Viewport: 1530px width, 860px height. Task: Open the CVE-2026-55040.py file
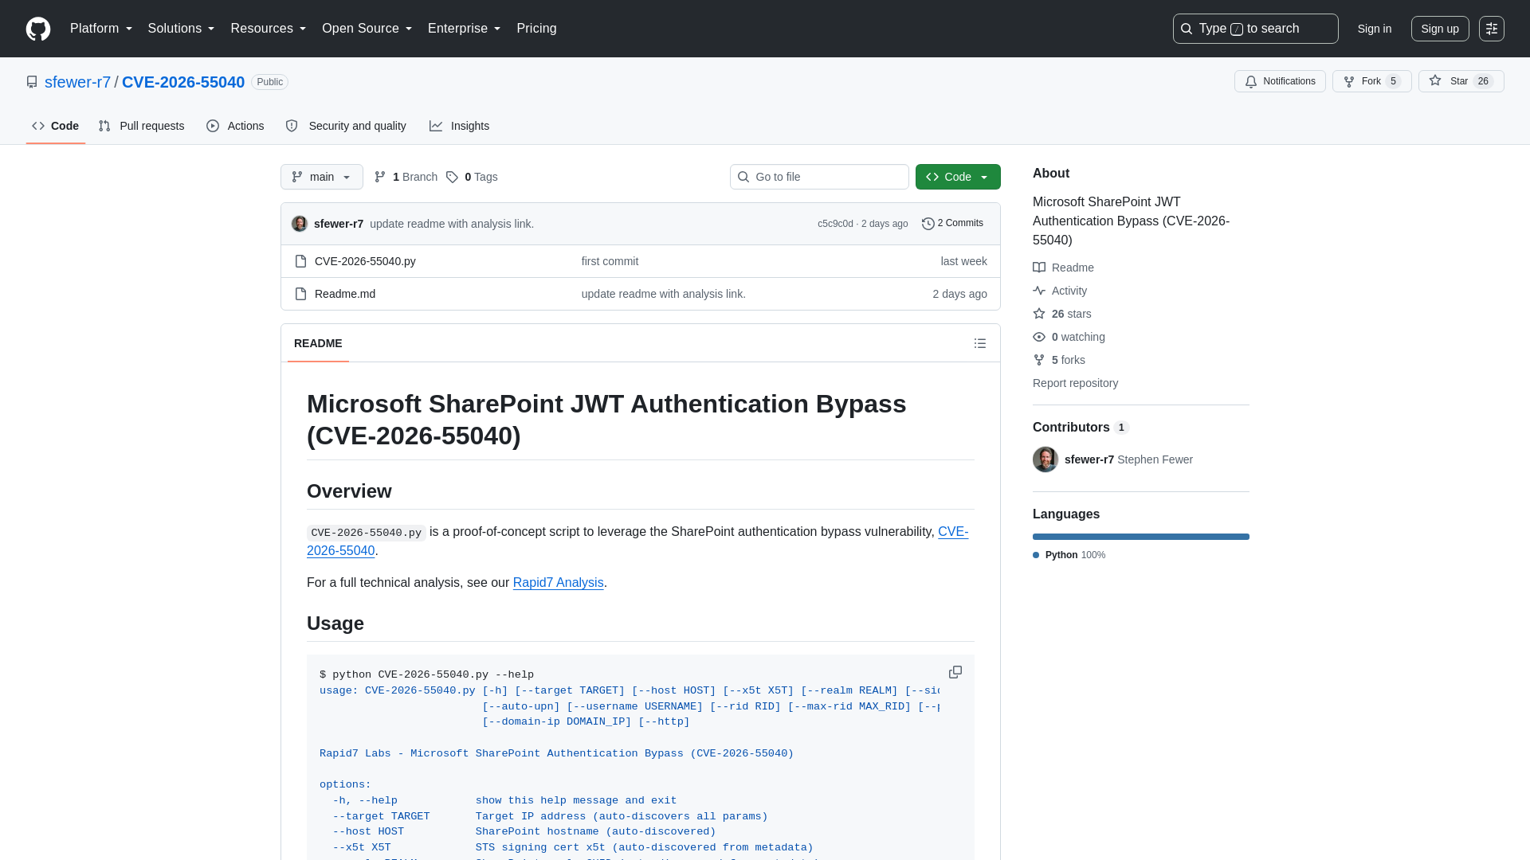pos(365,261)
